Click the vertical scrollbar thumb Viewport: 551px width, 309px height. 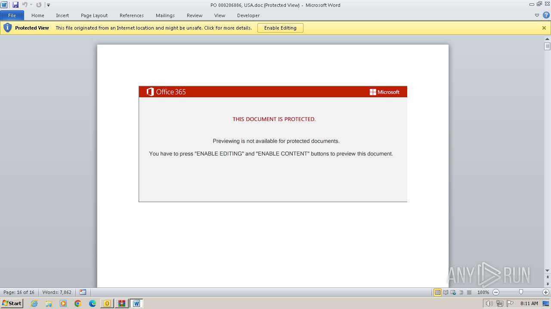547,46
